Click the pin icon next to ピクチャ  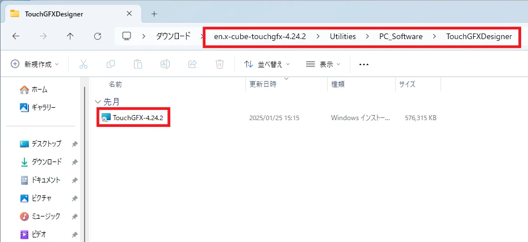coord(75,198)
